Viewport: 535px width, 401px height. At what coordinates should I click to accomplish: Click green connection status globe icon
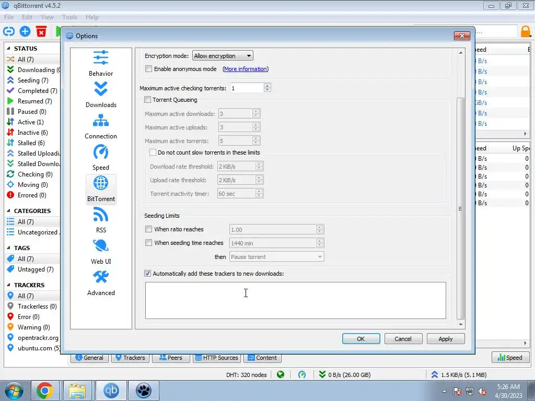281,375
